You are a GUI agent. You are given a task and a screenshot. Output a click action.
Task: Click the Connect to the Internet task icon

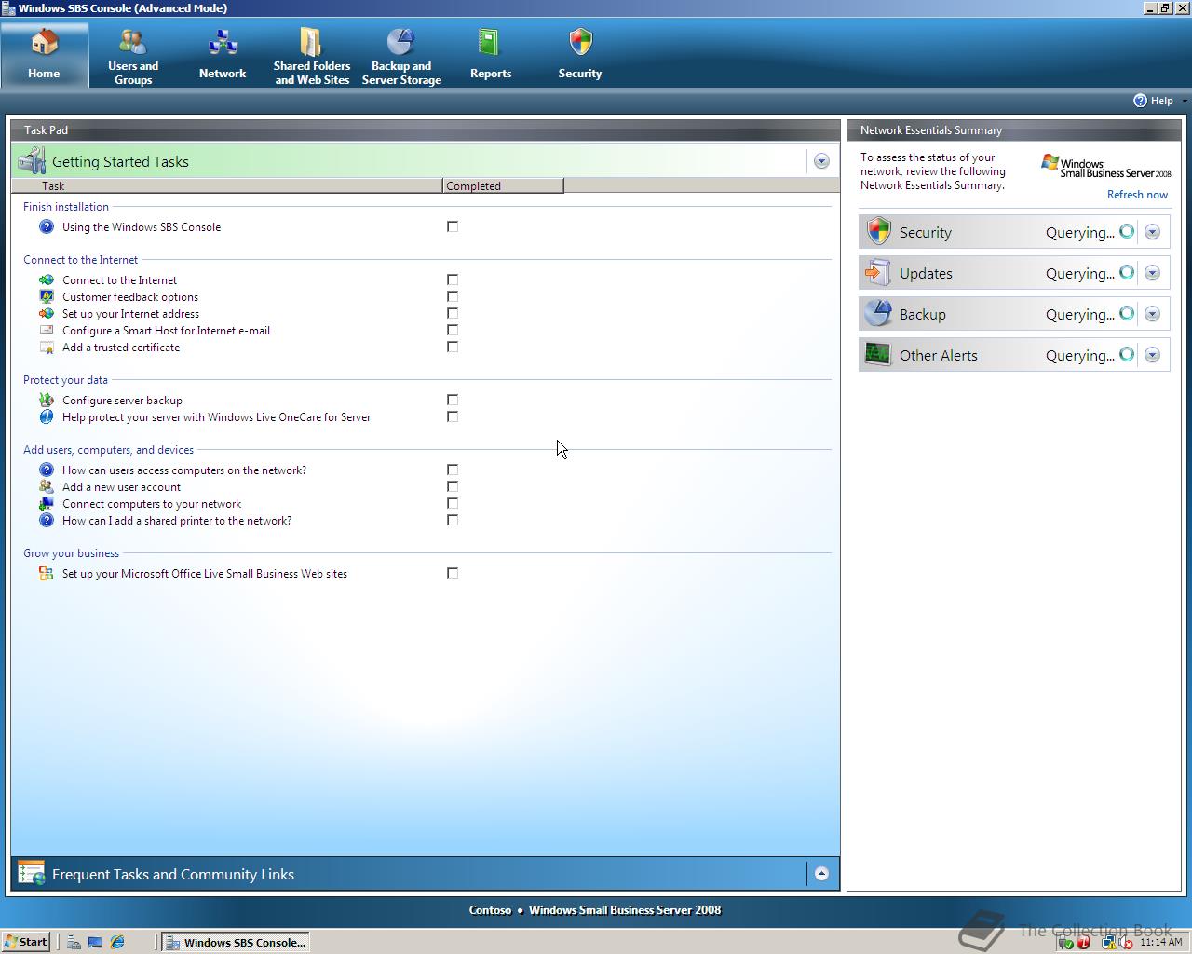coord(47,279)
